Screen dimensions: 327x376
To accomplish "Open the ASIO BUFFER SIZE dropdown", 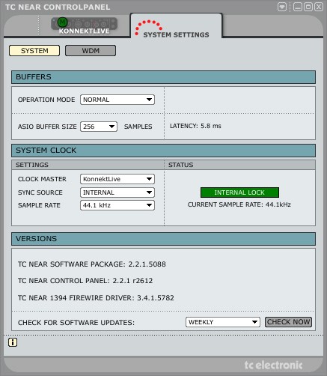I will coord(99,127).
